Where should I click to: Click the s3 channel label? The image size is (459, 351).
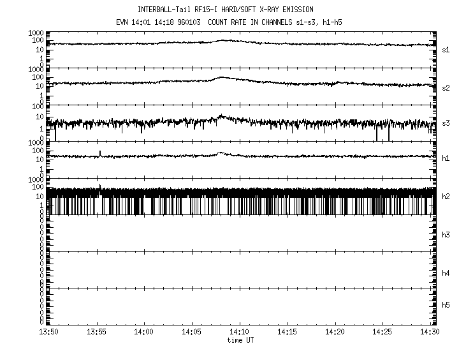click(x=446, y=123)
